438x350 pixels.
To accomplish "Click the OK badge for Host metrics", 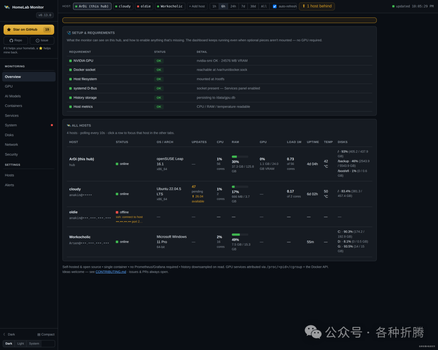I will point(159,107).
